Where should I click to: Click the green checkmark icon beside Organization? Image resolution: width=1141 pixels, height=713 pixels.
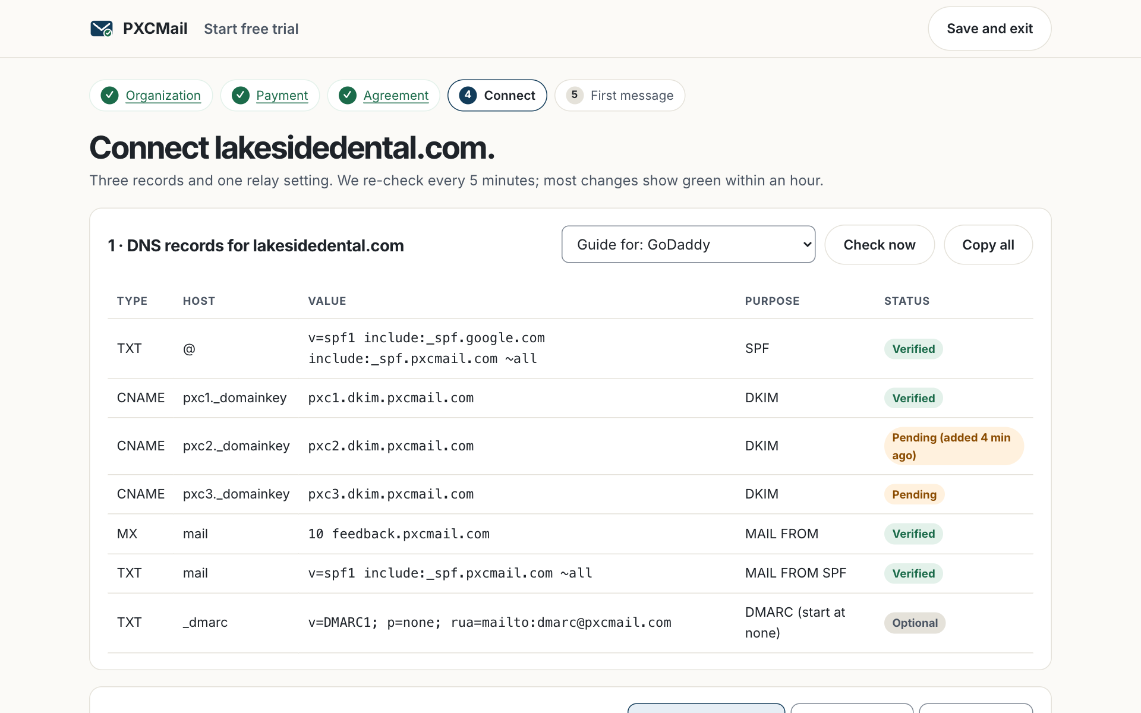(x=109, y=95)
